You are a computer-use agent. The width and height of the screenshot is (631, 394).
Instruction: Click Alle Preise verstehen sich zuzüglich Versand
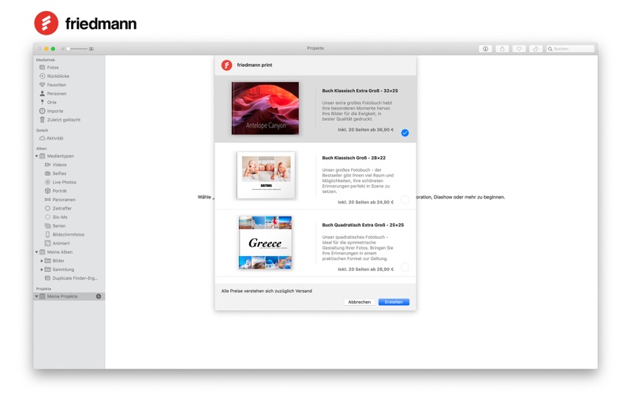point(267,291)
